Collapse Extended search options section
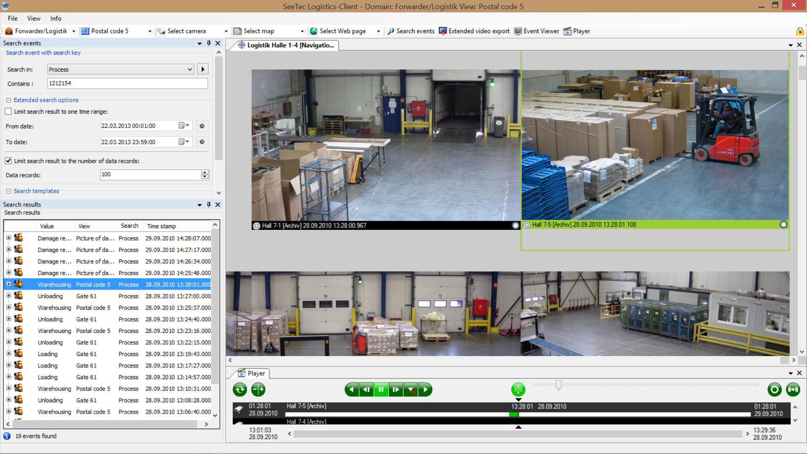 pyautogui.click(x=8, y=100)
